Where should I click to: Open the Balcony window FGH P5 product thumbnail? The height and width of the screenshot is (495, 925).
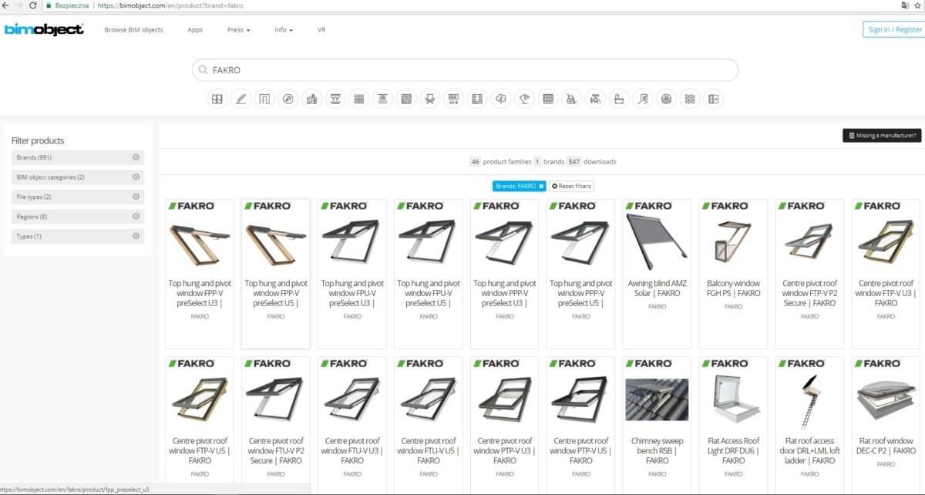tap(733, 239)
